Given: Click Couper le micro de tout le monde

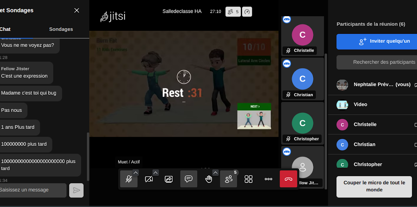Looking at the screenshot, I should pos(374,186).
